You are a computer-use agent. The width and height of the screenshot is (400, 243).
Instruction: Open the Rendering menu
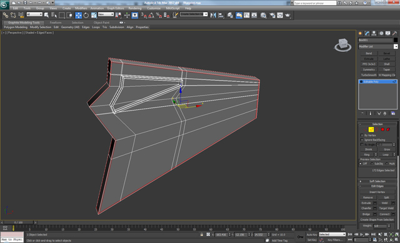pyautogui.click(x=135, y=8)
